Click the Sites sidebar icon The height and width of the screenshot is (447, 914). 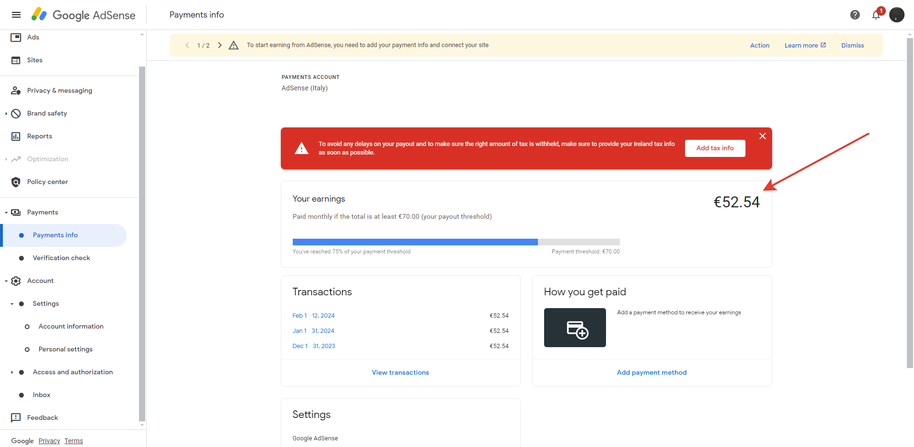coord(16,60)
